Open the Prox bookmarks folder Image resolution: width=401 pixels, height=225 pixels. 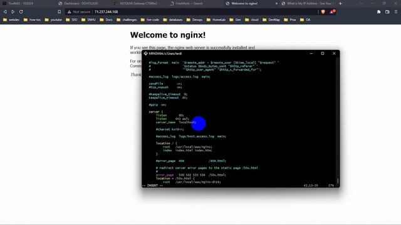tap(290, 19)
